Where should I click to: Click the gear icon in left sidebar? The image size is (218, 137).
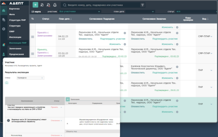3,29
